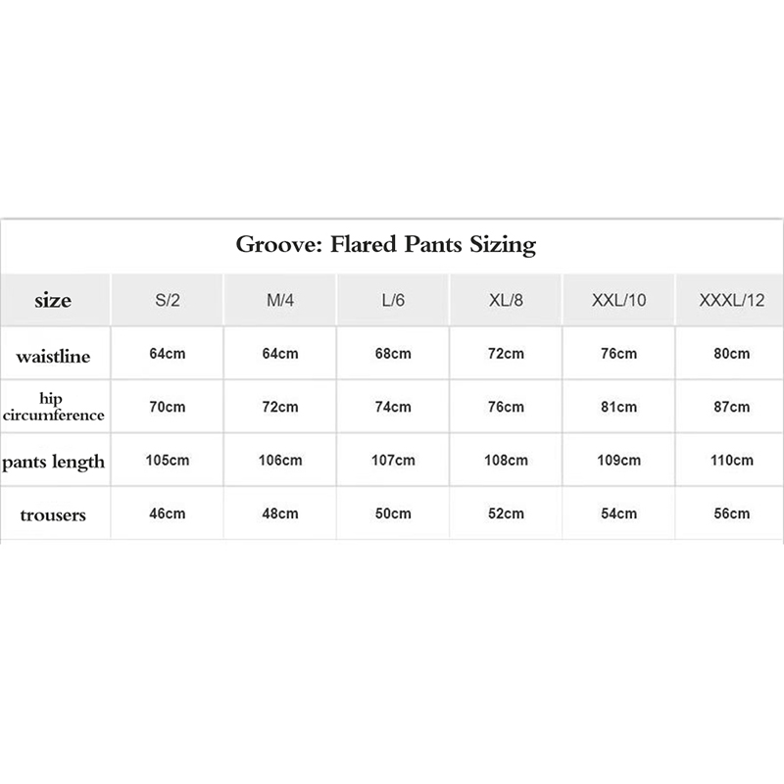Click the 80cm waistline cell
784x784 pixels.
(x=732, y=354)
